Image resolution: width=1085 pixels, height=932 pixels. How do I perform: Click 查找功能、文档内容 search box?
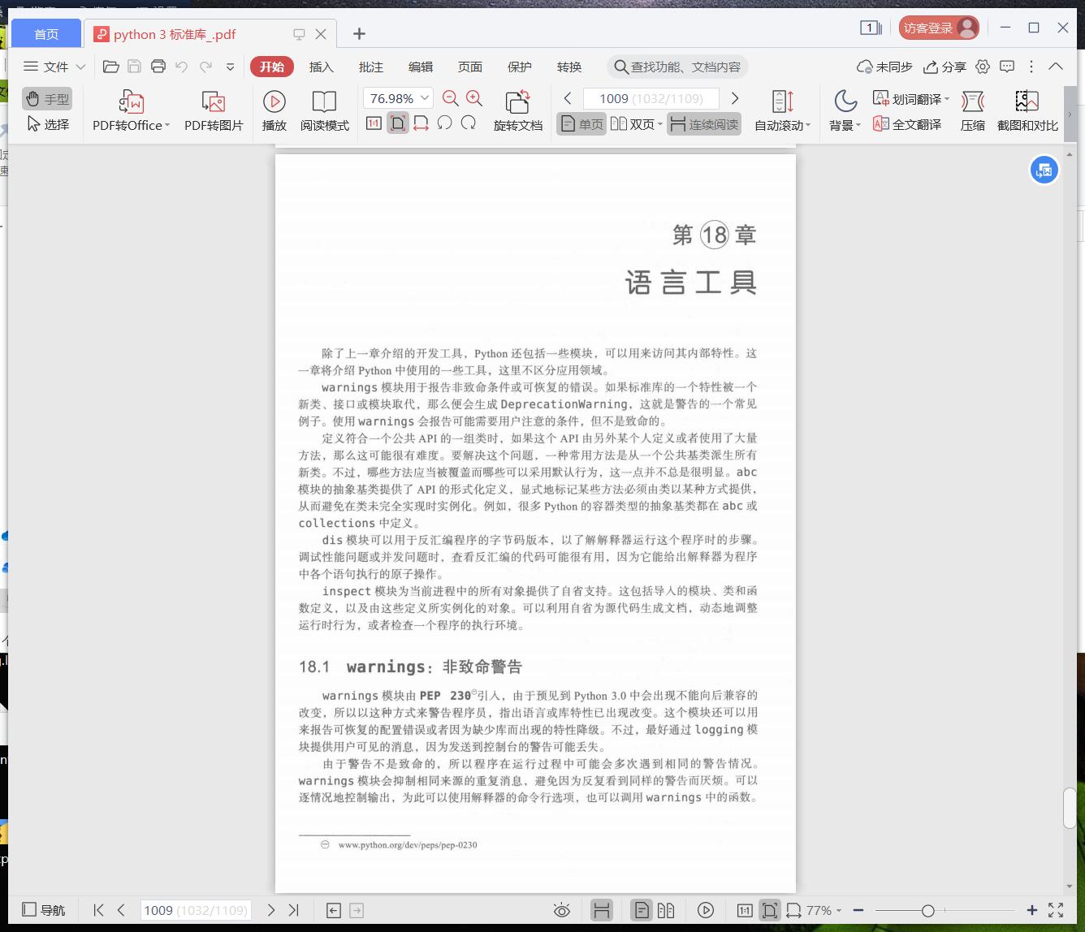pos(677,67)
